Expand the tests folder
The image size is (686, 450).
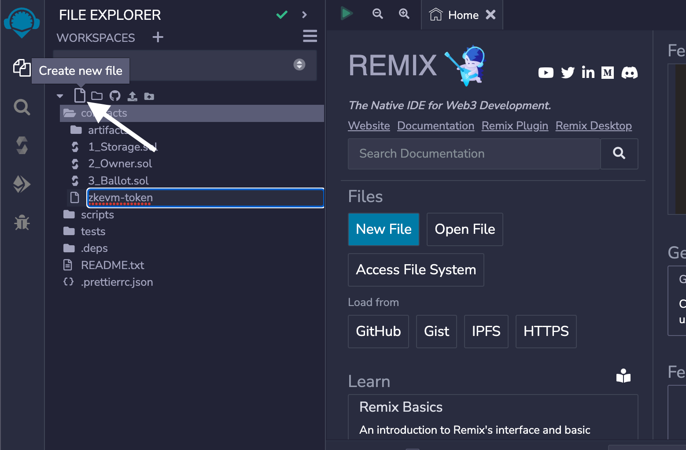[x=84, y=231]
